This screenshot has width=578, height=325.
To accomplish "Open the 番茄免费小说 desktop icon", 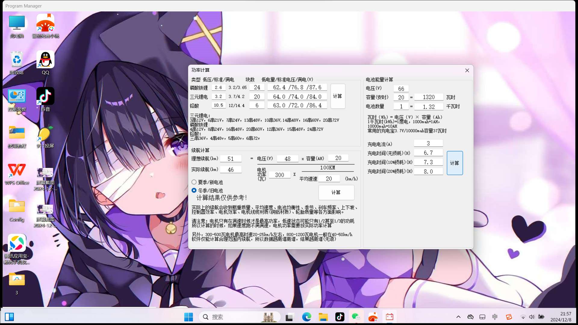I will point(45,26).
